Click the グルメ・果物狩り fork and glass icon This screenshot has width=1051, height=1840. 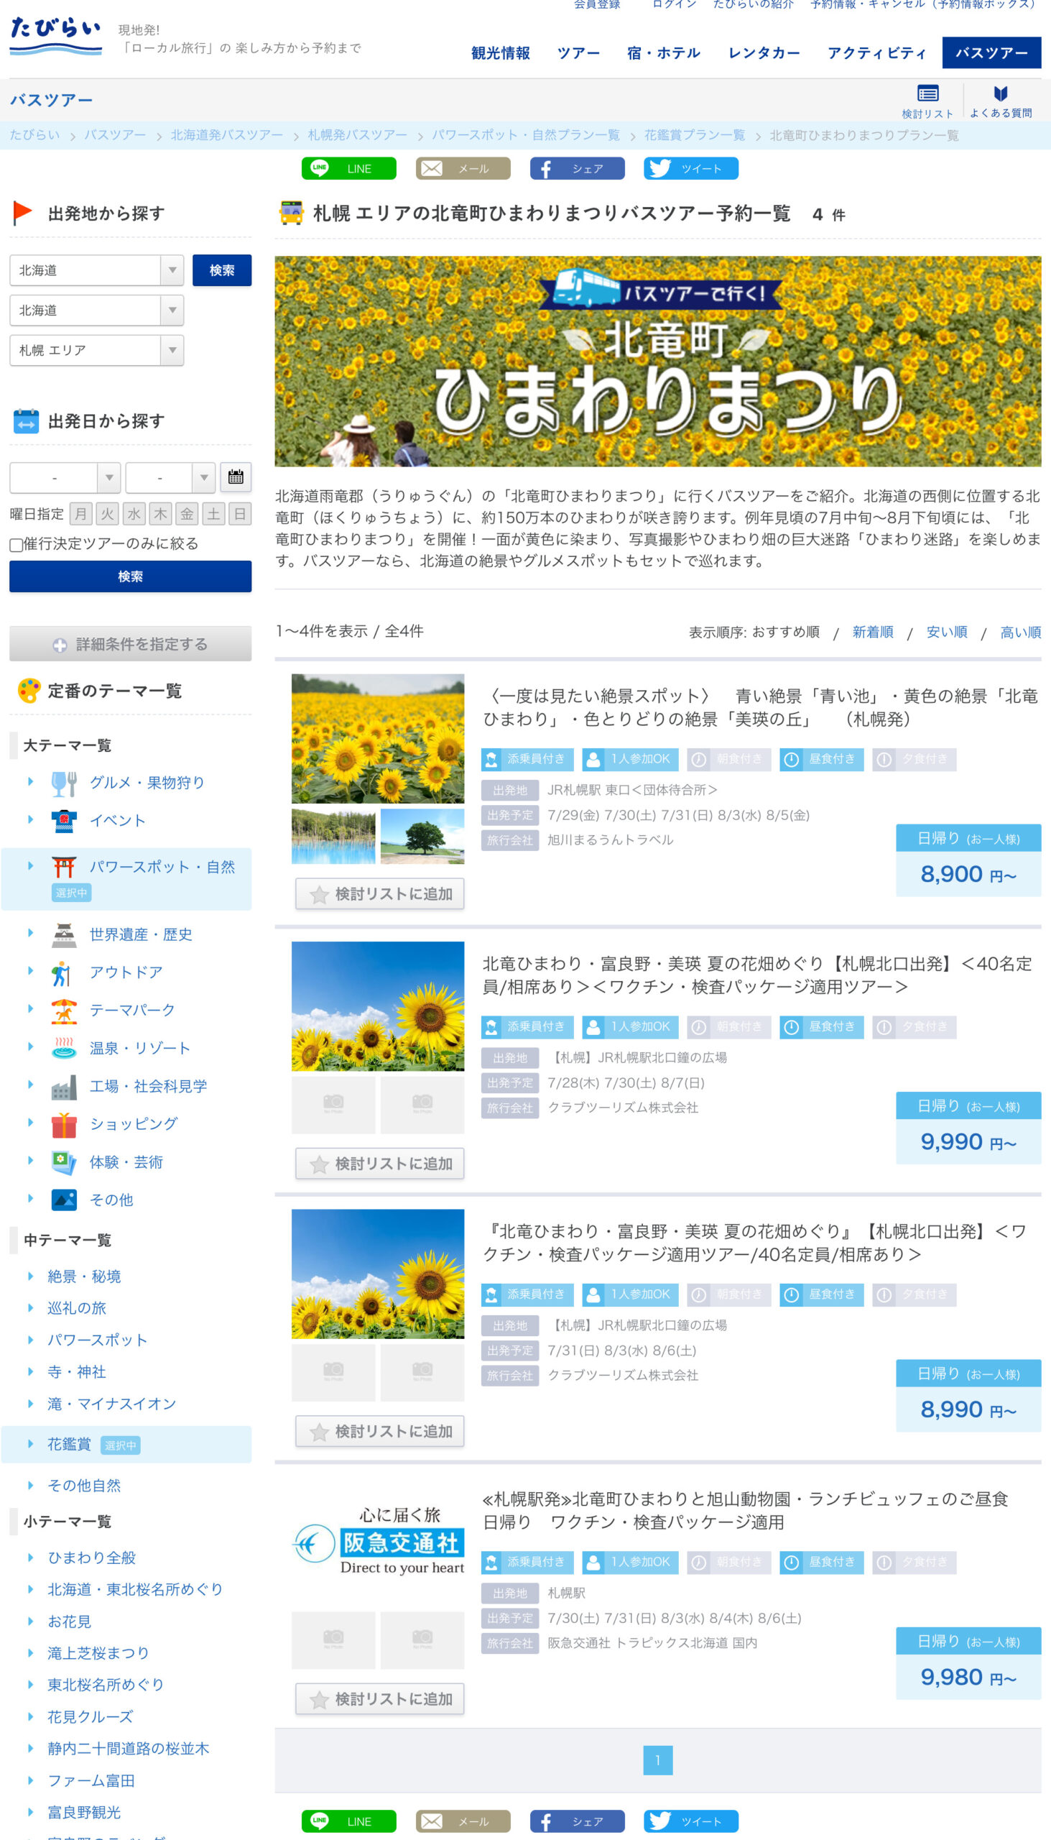pyautogui.click(x=64, y=783)
